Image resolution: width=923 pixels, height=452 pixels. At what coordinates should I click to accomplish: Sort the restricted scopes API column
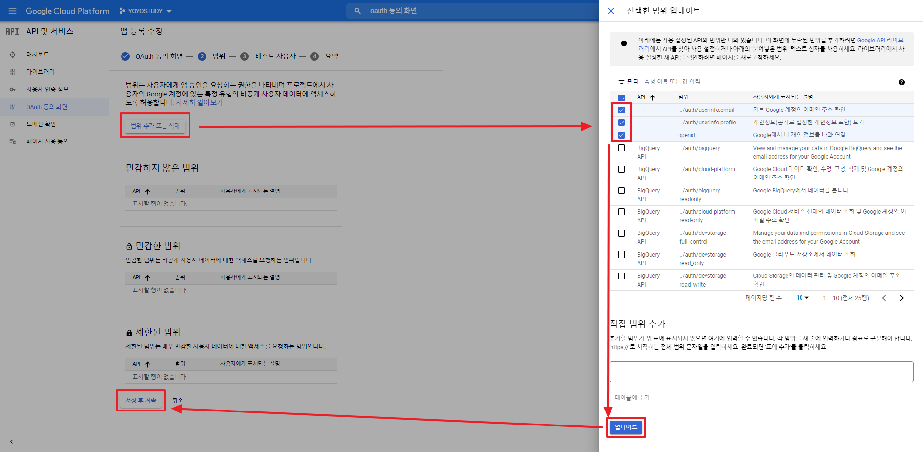[141, 364]
